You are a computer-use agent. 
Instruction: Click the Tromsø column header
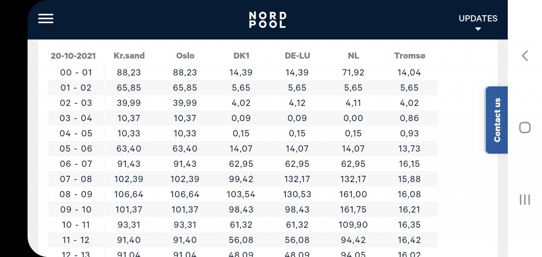coord(409,55)
